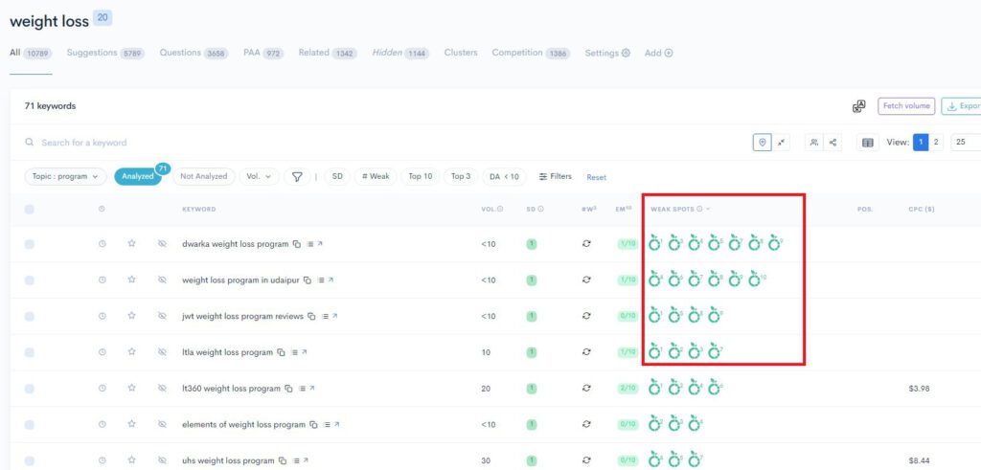
Task: Open the Related tab
Action: pyautogui.click(x=328, y=53)
